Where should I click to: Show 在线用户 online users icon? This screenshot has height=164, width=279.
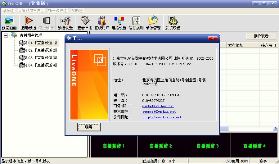pyautogui.click(x=101, y=20)
